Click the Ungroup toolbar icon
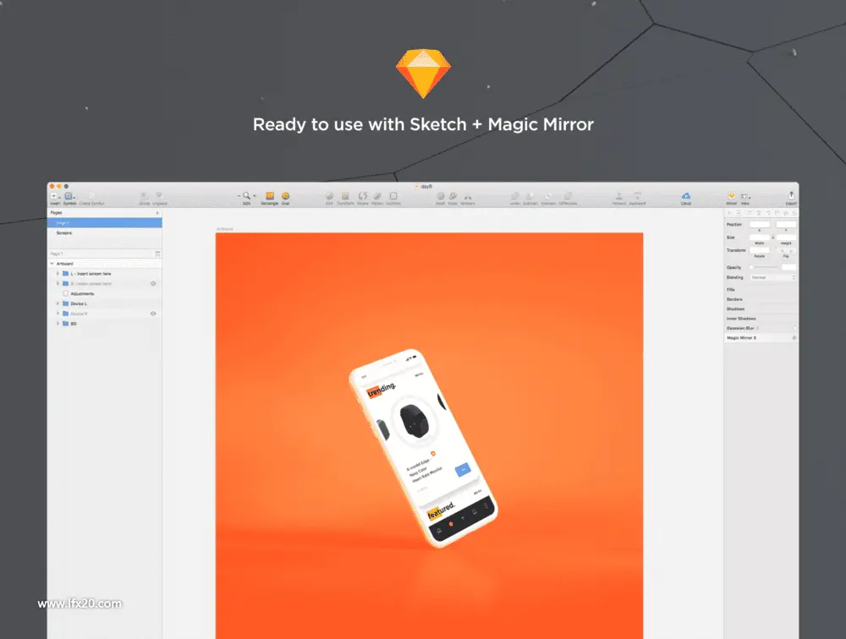Viewport: 846px width, 639px height. (x=159, y=196)
